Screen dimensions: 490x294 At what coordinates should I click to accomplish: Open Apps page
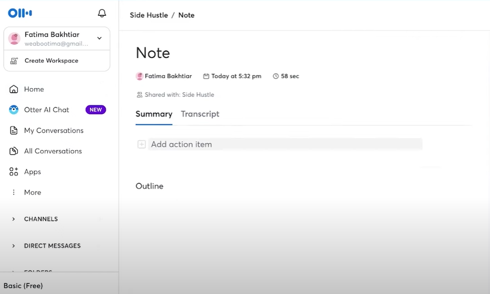(33, 172)
